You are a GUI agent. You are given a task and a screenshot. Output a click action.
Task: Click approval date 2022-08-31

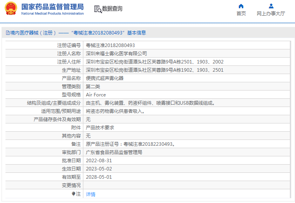pyautogui.click(x=99, y=161)
